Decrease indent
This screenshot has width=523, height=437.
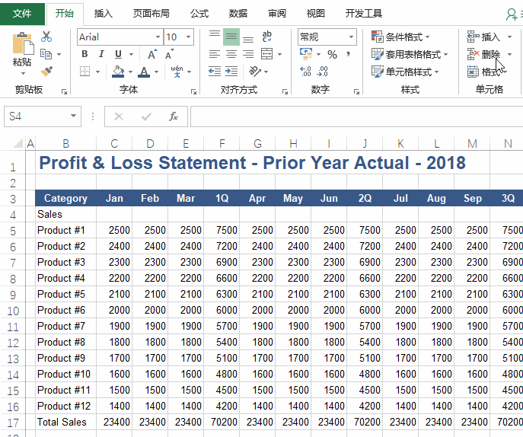pyautogui.click(x=215, y=71)
